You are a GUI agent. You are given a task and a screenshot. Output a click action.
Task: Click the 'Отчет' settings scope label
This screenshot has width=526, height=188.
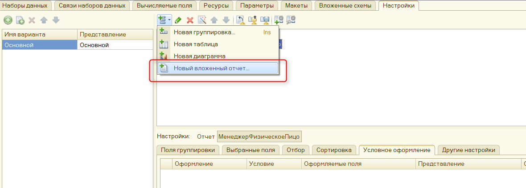[205, 136]
